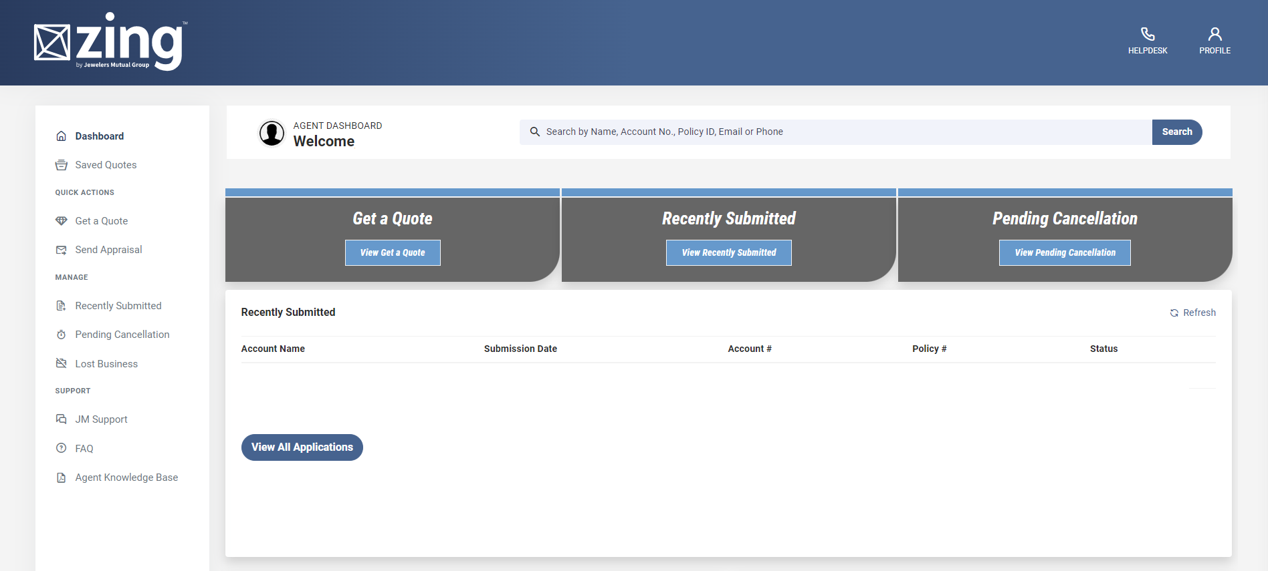The image size is (1268, 571).
Task: Refresh the Recently Submitted table
Action: tap(1193, 313)
